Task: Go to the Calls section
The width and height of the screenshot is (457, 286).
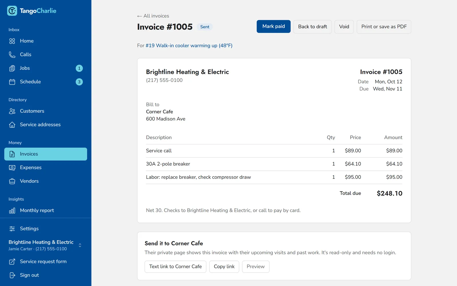Action: coord(46,55)
